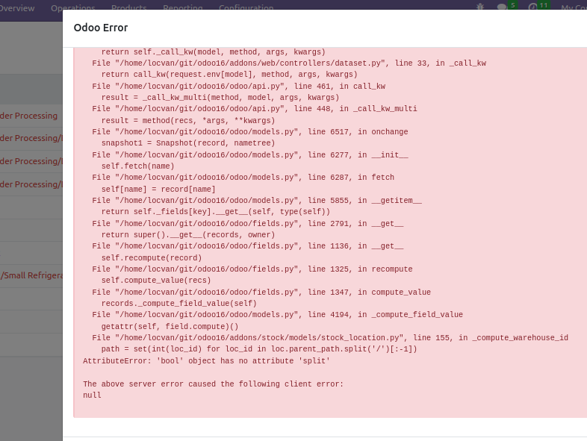
Task: Click the fields.py line 2791 __get__ entry
Action: point(248,224)
